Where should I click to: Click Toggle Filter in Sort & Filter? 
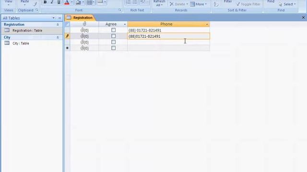click(x=248, y=4)
